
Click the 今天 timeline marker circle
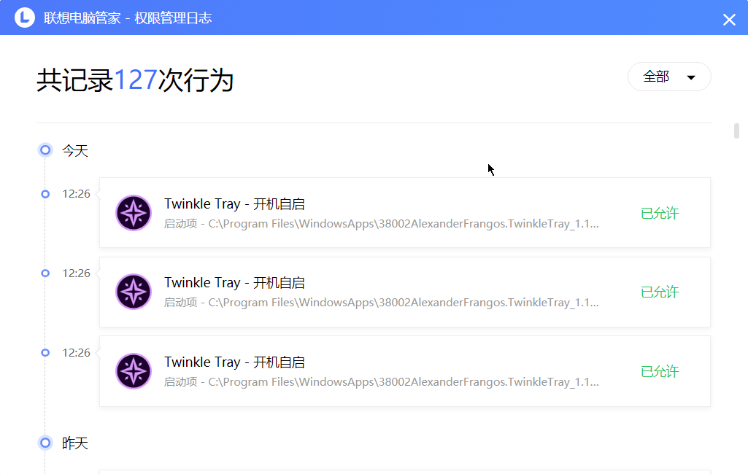tap(45, 150)
